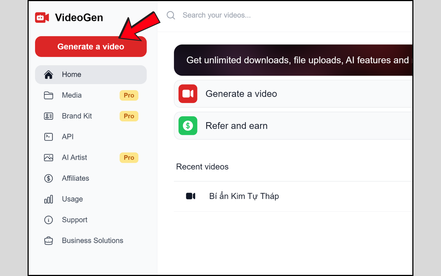Click the Support info circle icon
The width and height of the screenshot is (441, 276).
[x=49, y=220]
